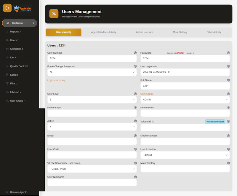Open help icon for Mobile Number
237x196 pixels.
click(228, 136)
